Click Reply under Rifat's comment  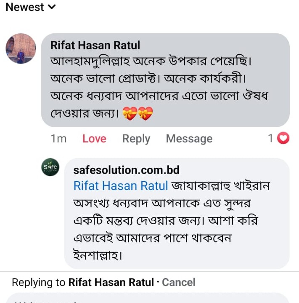(136, 139)
